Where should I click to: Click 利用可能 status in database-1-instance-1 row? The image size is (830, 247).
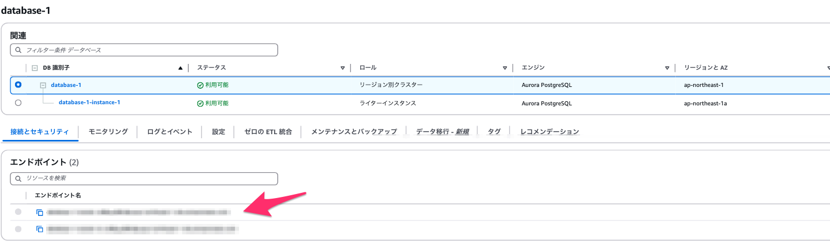(213, 104)
